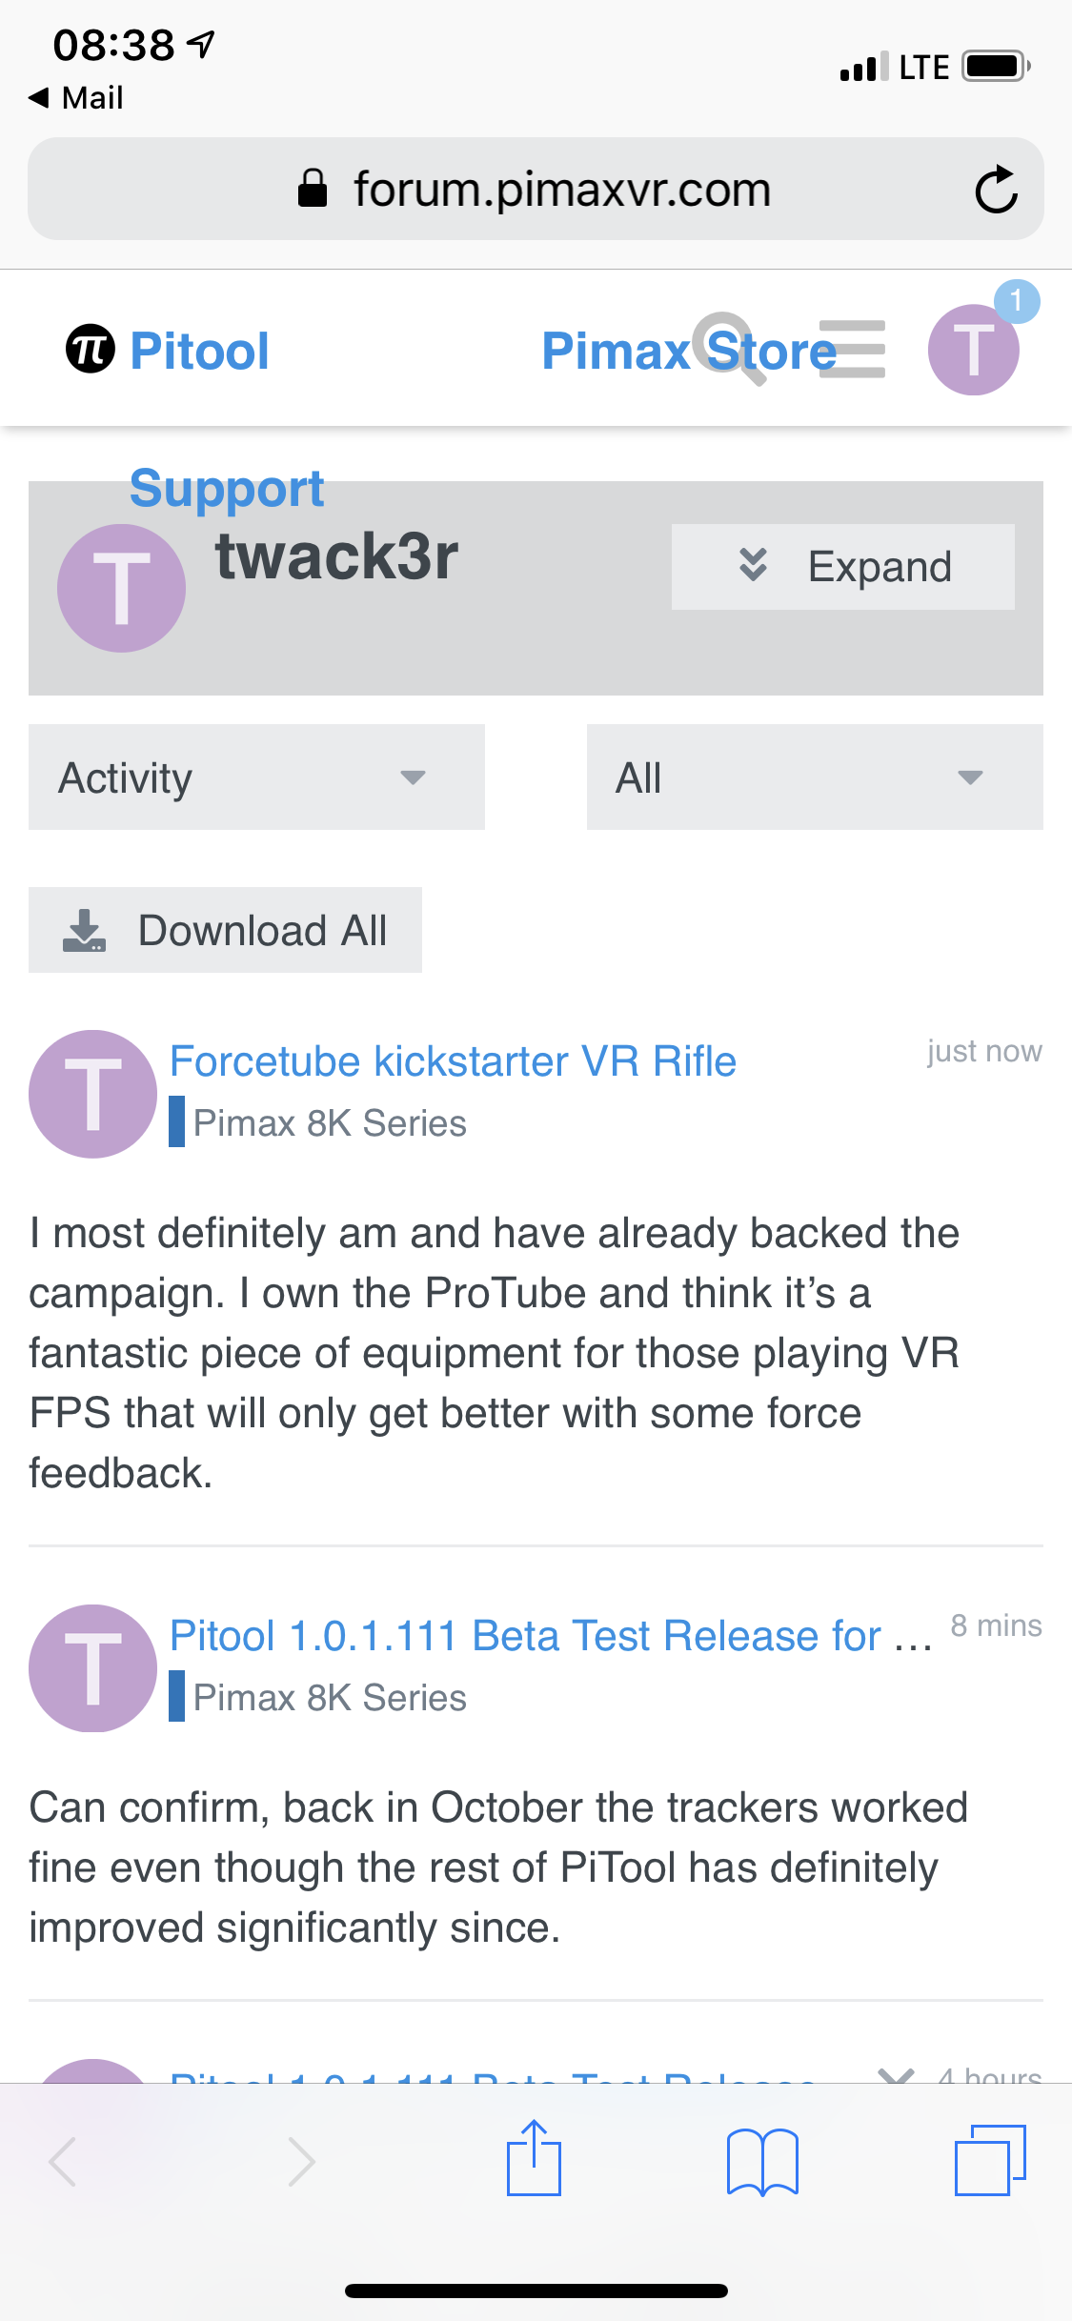Screen dimensions: 1072x2321
Task: Click the Pimax pi logo icon
Action: click(x=91, y=349)
